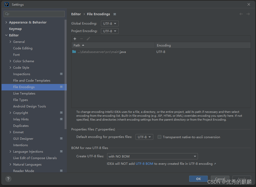Expand the General node
The image size is (256, 187).
point(10,42)
